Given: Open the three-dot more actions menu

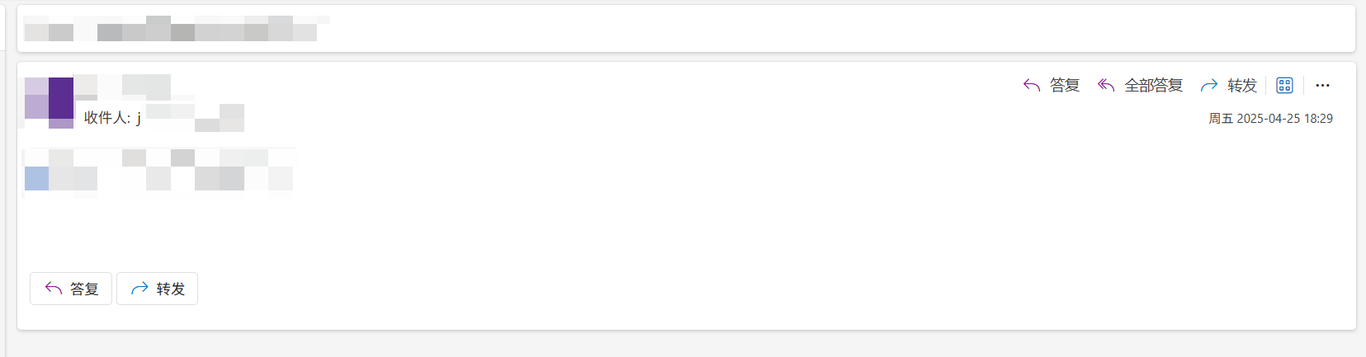Looking at the screenshot, I should [x=1322, y=85].
